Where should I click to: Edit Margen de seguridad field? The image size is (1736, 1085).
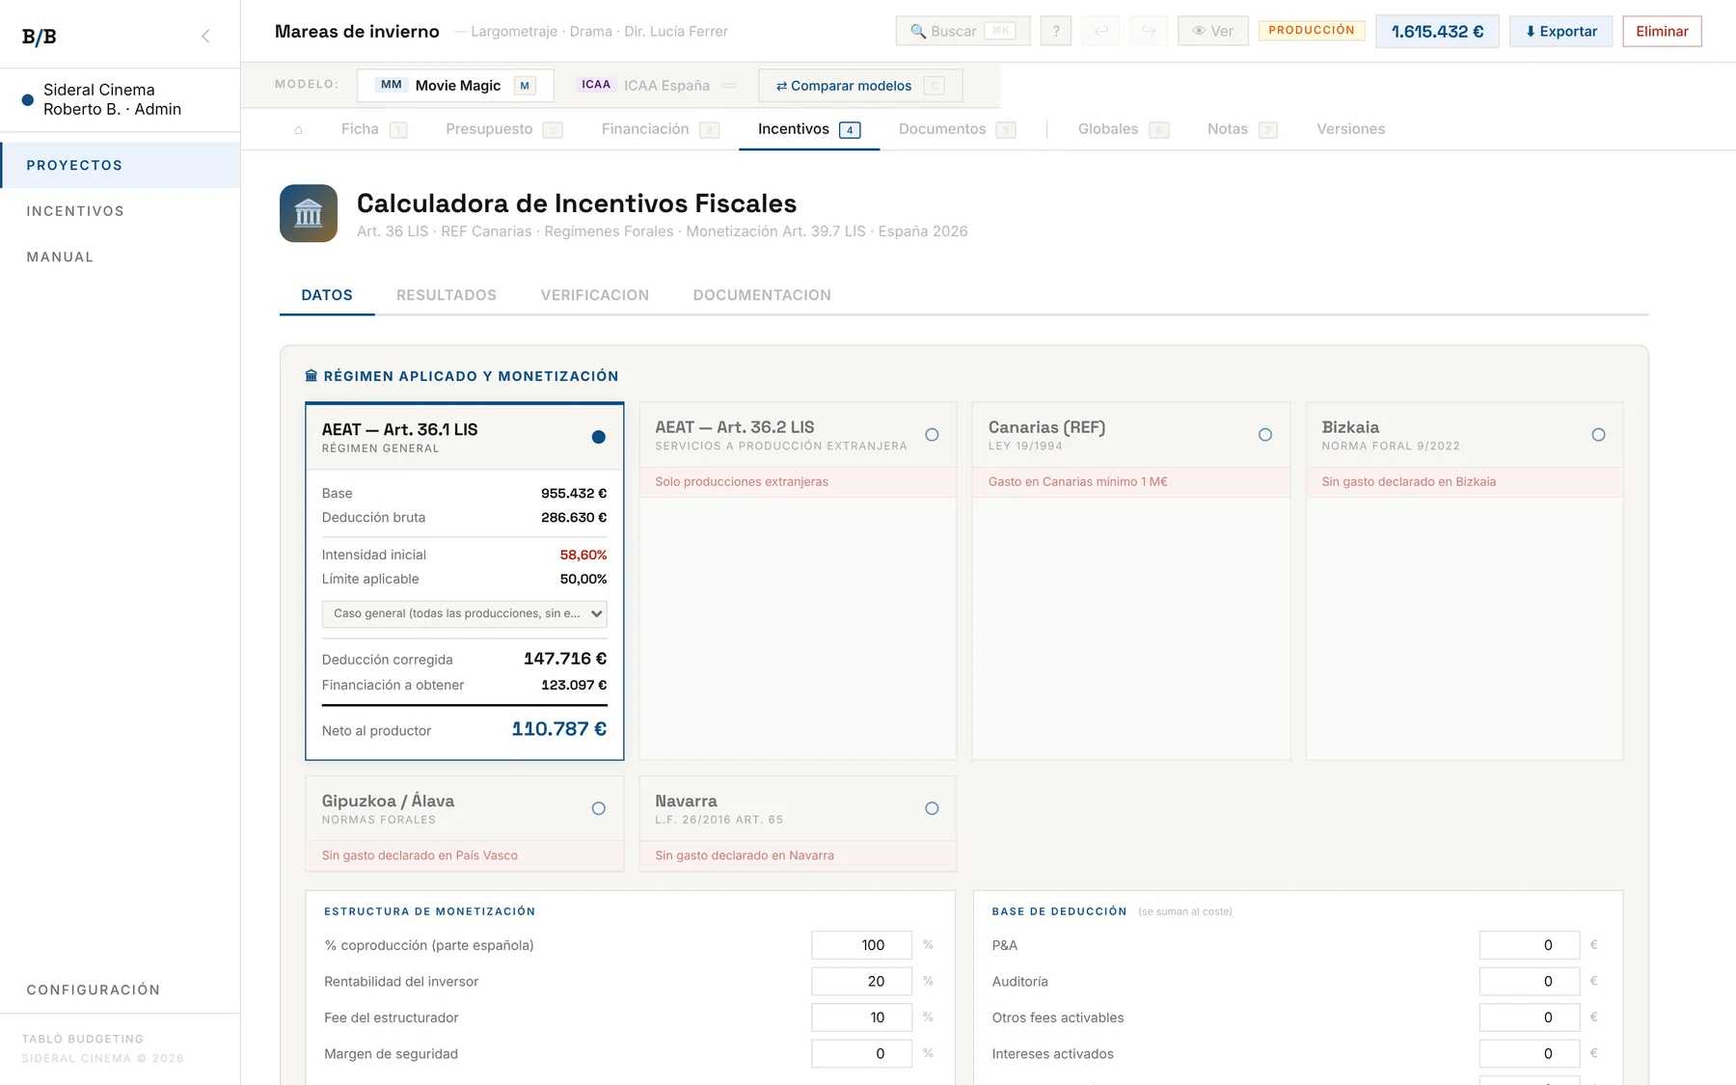tap(861, 1053)
